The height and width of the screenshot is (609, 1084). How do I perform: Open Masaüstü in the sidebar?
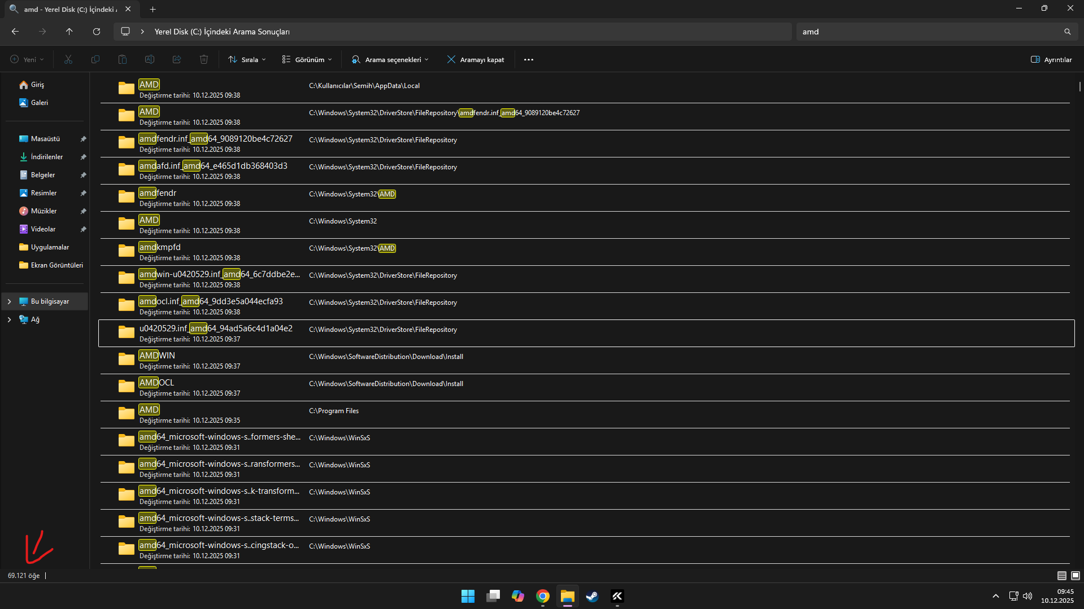tap(45, 139)
